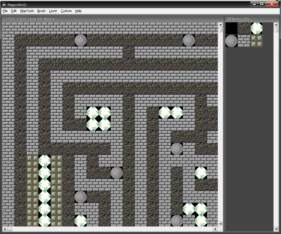
Task: Open the MapTools menu
Action: [27, 11]
